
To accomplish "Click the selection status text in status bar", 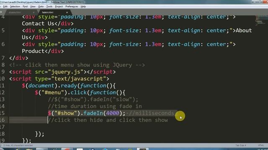I will pyautogui.click(x=18, y=145).
